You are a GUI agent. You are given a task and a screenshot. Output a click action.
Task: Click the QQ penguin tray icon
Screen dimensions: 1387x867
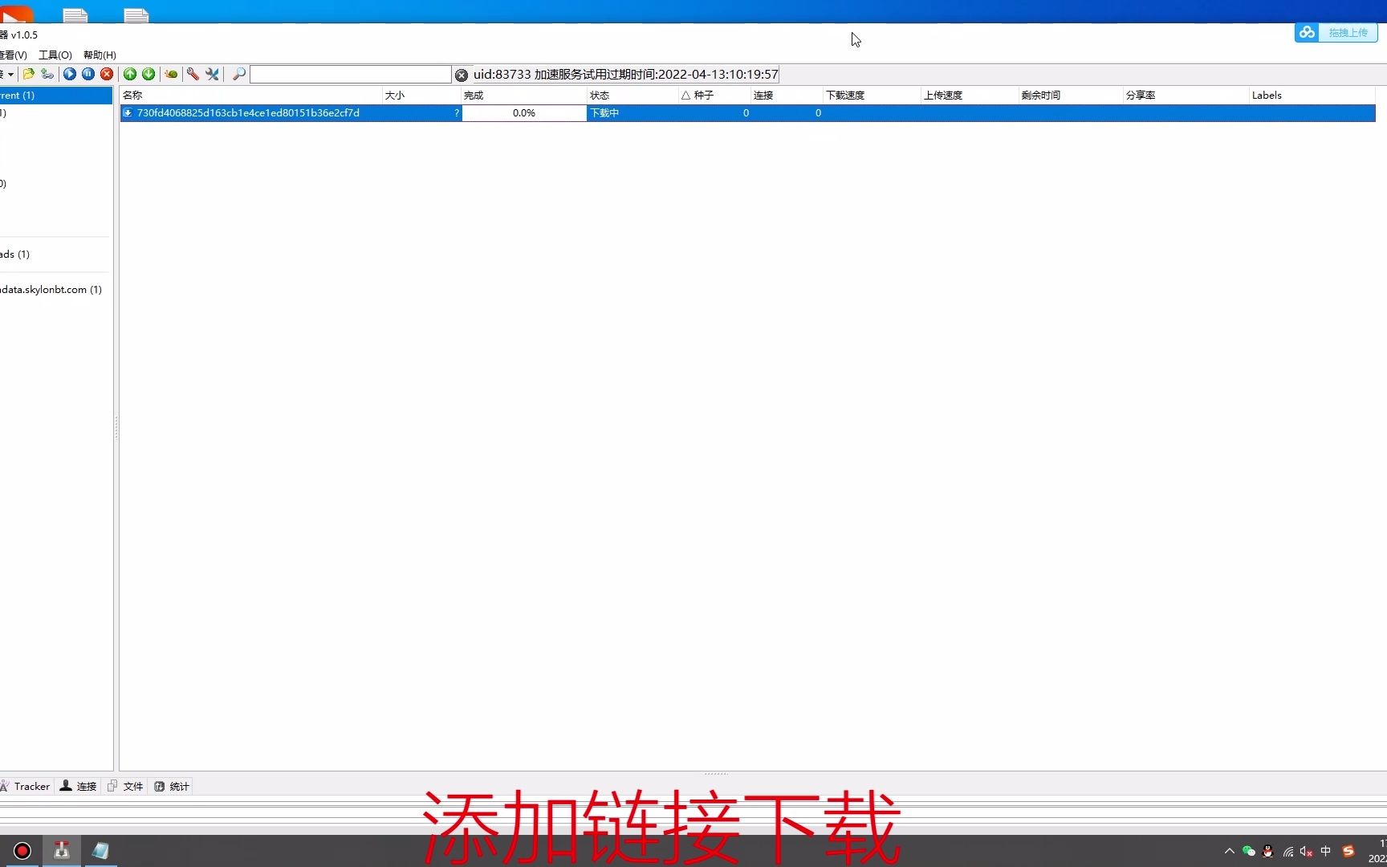(1268, 851)
